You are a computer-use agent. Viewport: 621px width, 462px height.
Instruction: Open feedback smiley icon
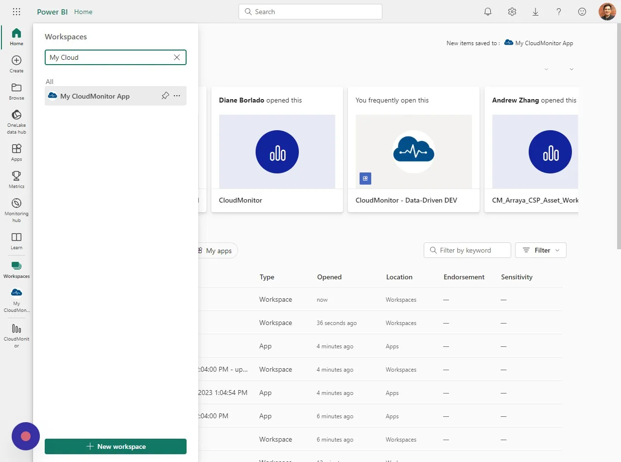click(x=582, y=12)
